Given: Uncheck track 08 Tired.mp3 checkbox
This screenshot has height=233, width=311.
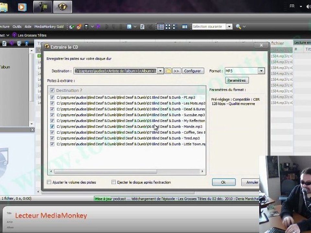Looking at the screenshot, I should (52, 138).
